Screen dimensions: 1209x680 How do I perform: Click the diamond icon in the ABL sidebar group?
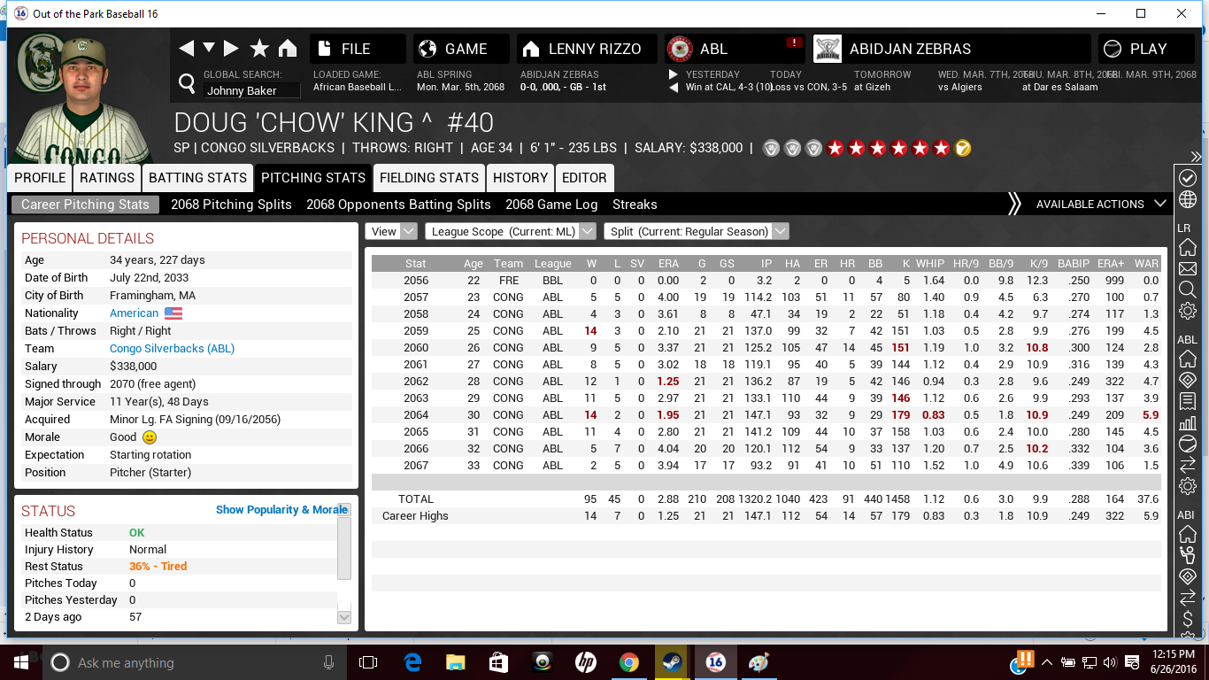coord(1188,380)
